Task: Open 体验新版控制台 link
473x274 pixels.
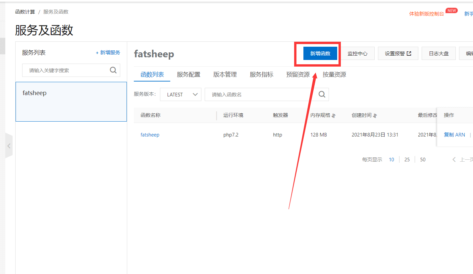Action: 427,14
